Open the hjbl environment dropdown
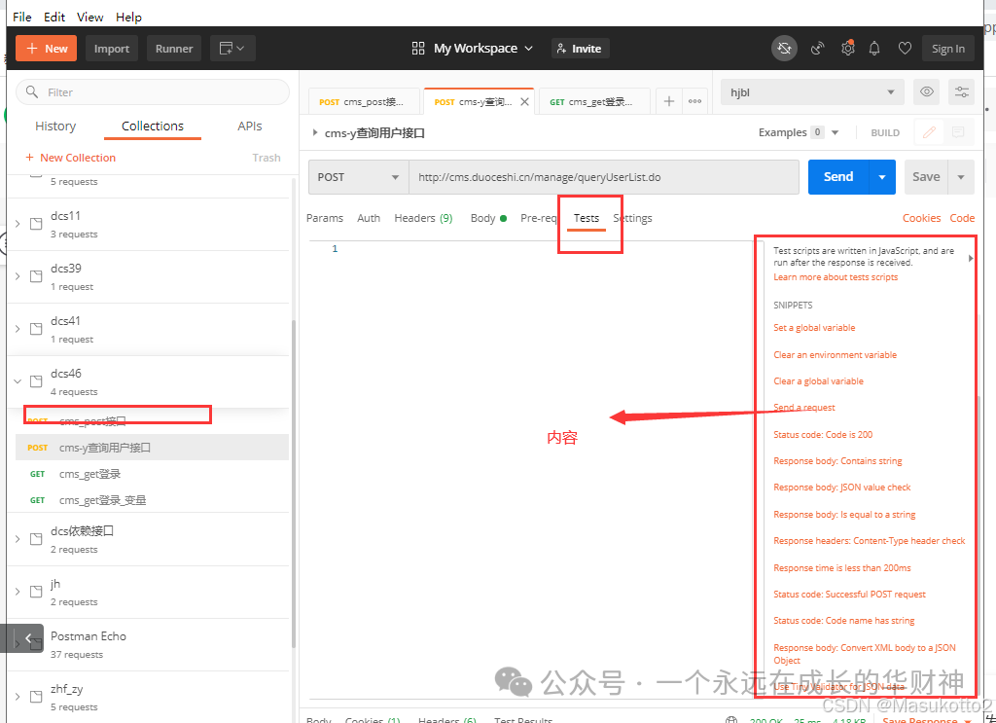The width and height of the screenshot is (996, 723). point(812,92)
